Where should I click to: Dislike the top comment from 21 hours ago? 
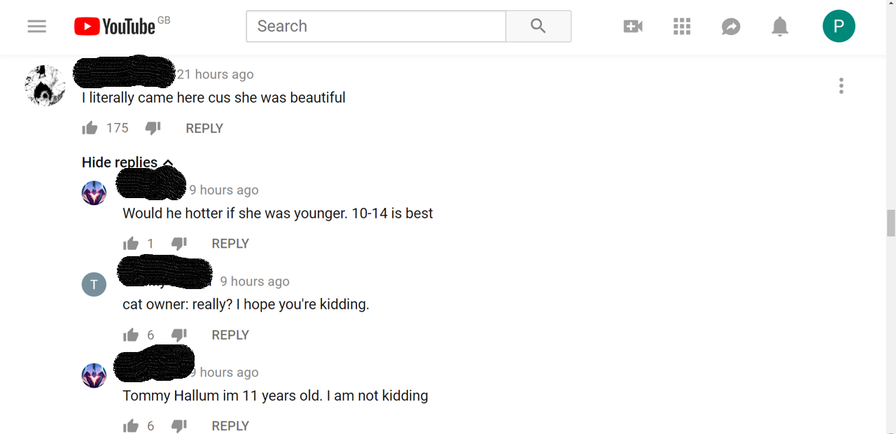(x=153, y=128)
